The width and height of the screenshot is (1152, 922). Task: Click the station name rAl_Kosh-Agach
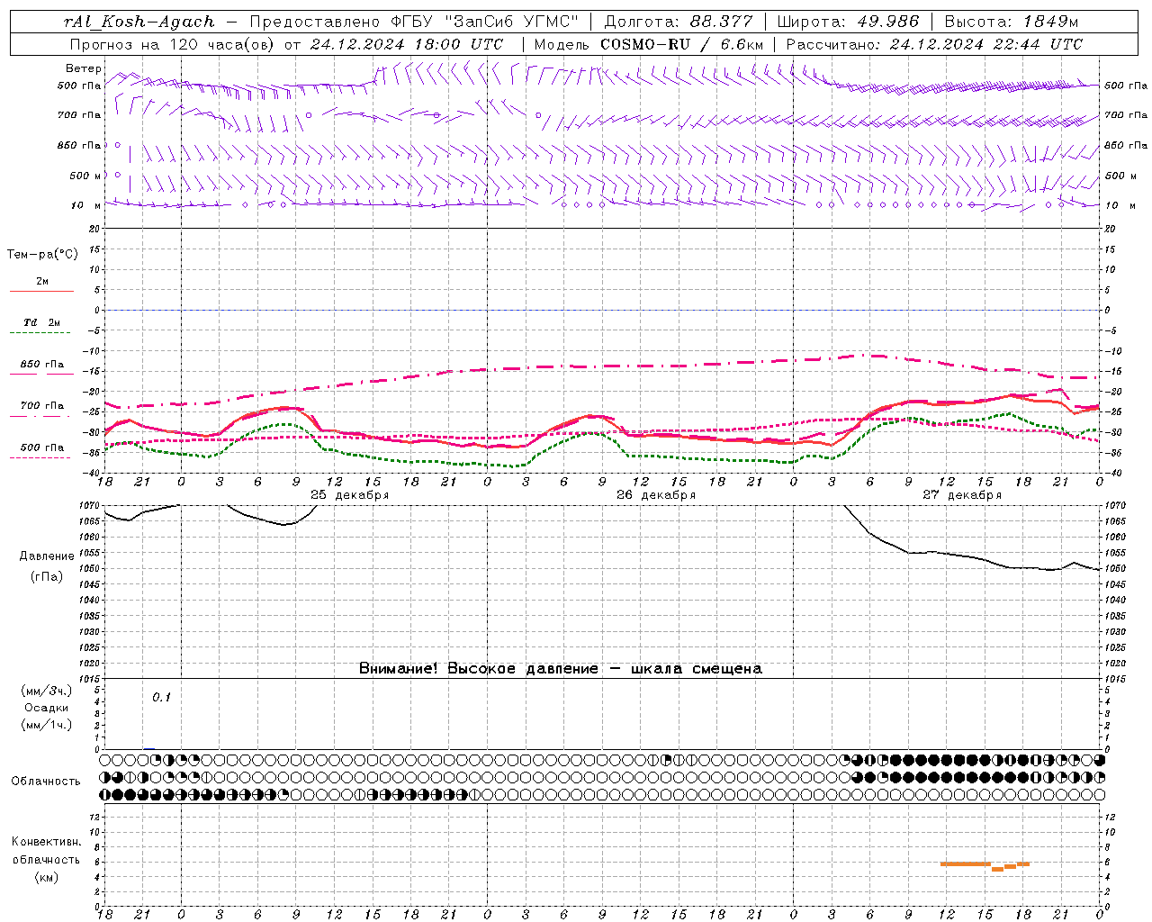[x=139, y=22]
